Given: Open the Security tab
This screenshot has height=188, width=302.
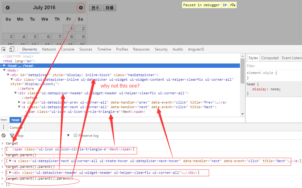Looking at the screenshot, I should tap(161, 49).
